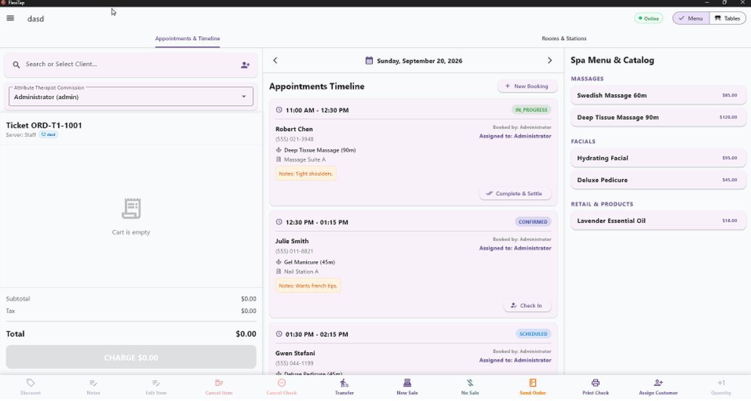Click the add new client icon
Viewport: 751px width, 401px height.
coord(245,65)
